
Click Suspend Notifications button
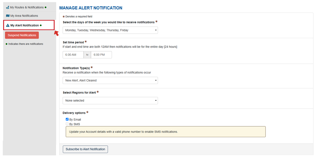(x=22, y=35)
